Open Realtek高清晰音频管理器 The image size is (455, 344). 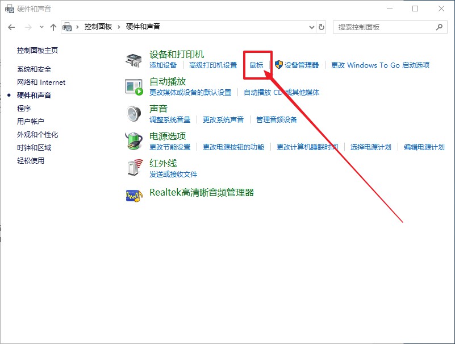[x=202, y=192]
